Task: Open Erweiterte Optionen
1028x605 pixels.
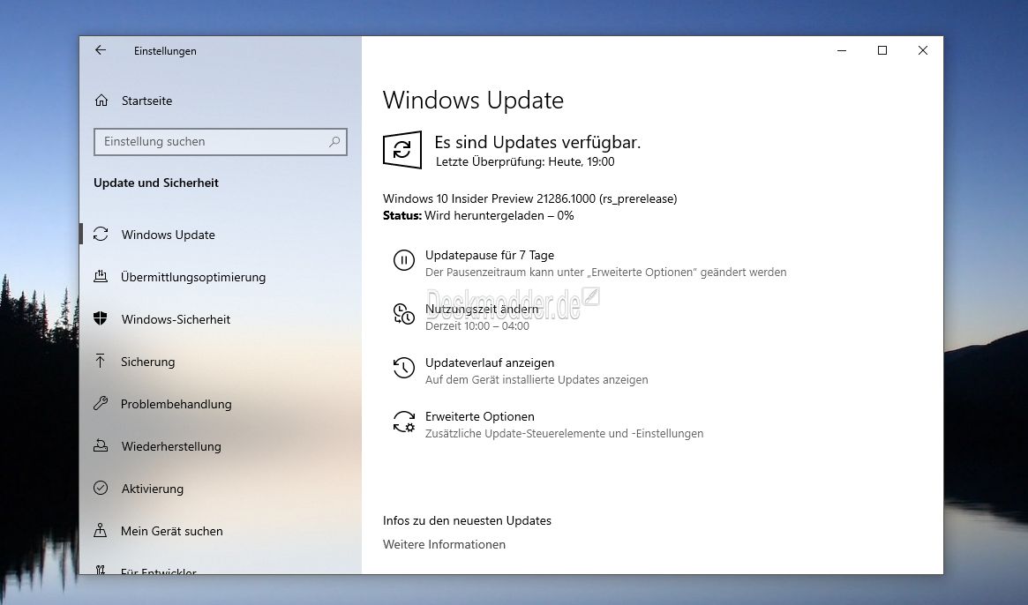Action: coord(480,416)
